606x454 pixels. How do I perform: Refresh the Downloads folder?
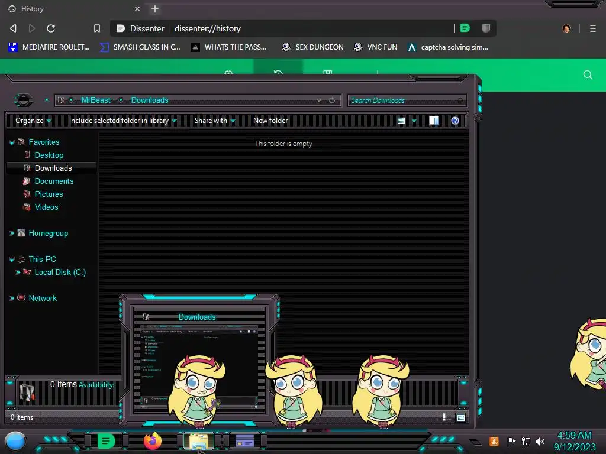coord(332,100)
